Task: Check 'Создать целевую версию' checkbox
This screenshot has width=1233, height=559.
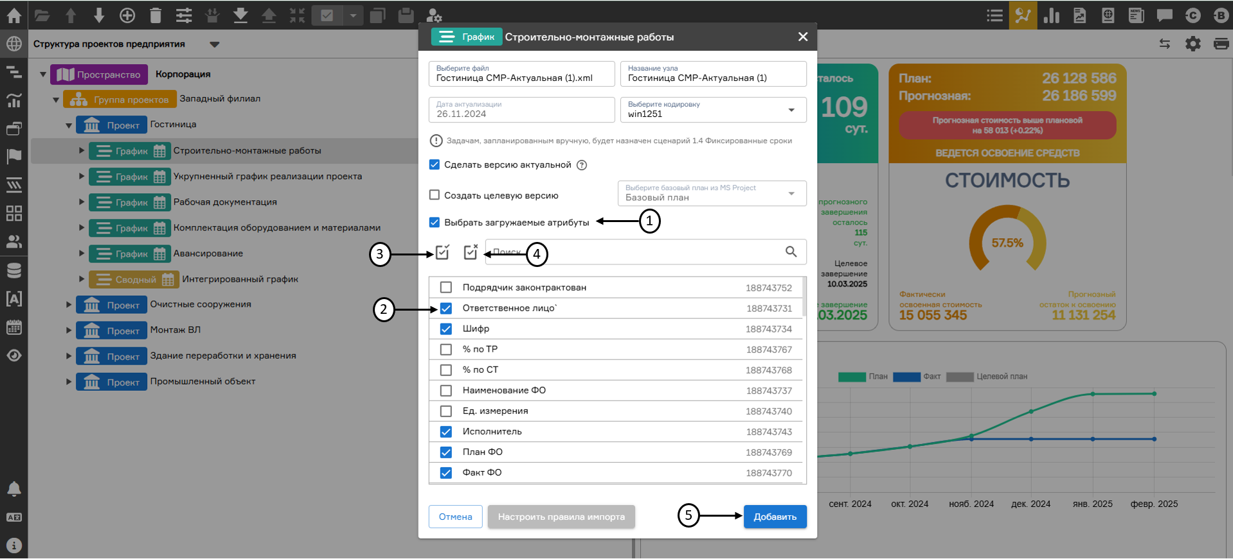Action: click(x=435, y=195)
